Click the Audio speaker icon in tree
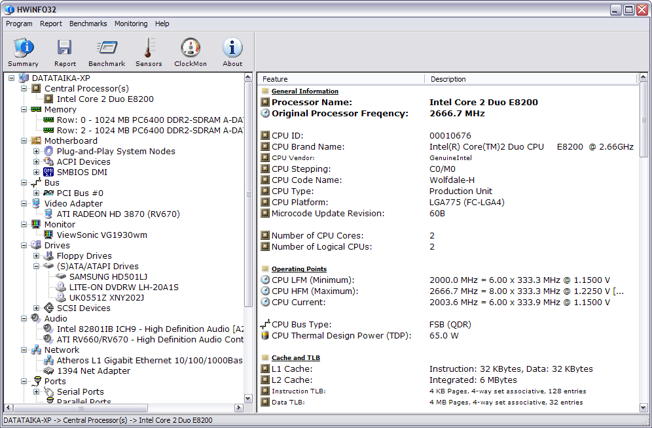Screen dimensions: 652x428 [36, 318]
